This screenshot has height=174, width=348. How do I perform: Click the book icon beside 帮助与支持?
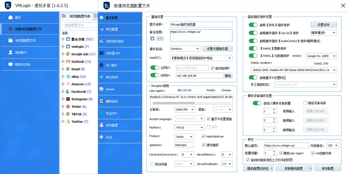point(10,64)
